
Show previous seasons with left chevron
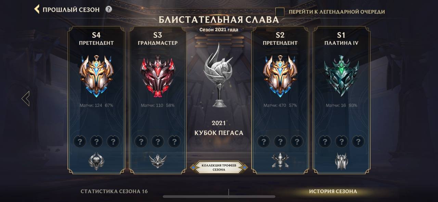(x=26, y=98)
